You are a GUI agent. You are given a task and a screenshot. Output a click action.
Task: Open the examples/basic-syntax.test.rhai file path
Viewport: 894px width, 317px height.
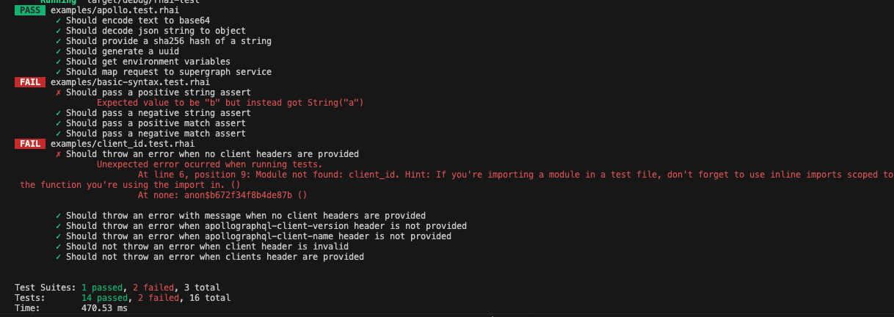130,82
